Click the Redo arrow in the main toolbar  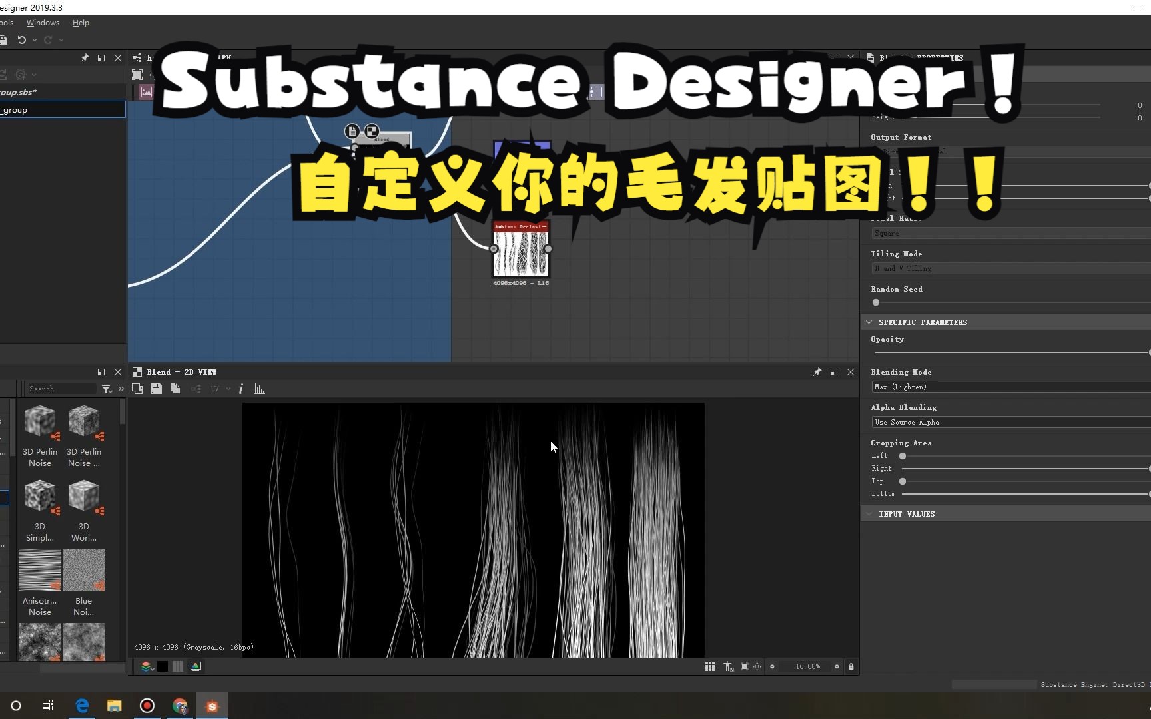(48, 40)
